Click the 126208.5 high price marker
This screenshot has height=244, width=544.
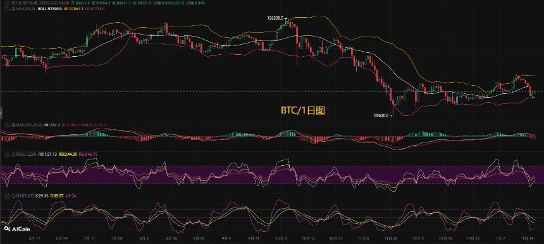pos(275,18)
